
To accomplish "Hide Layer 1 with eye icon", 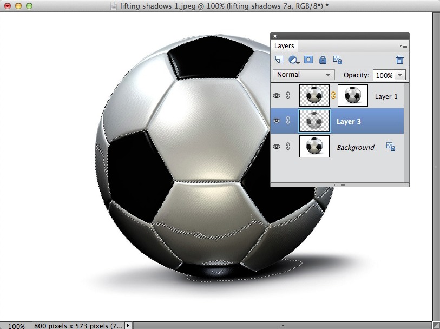I will click(x=277, y=96).
